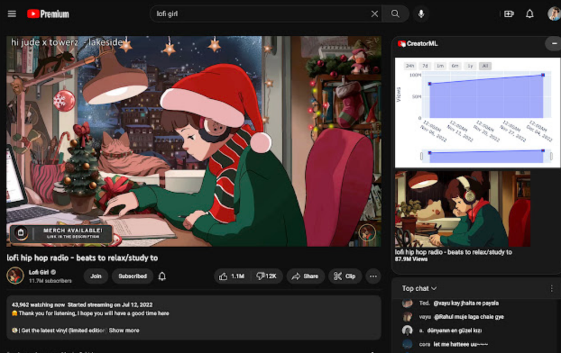Select the 7d chart range
The width and height of the screenshot is (561, 353).
click(425, 66)
